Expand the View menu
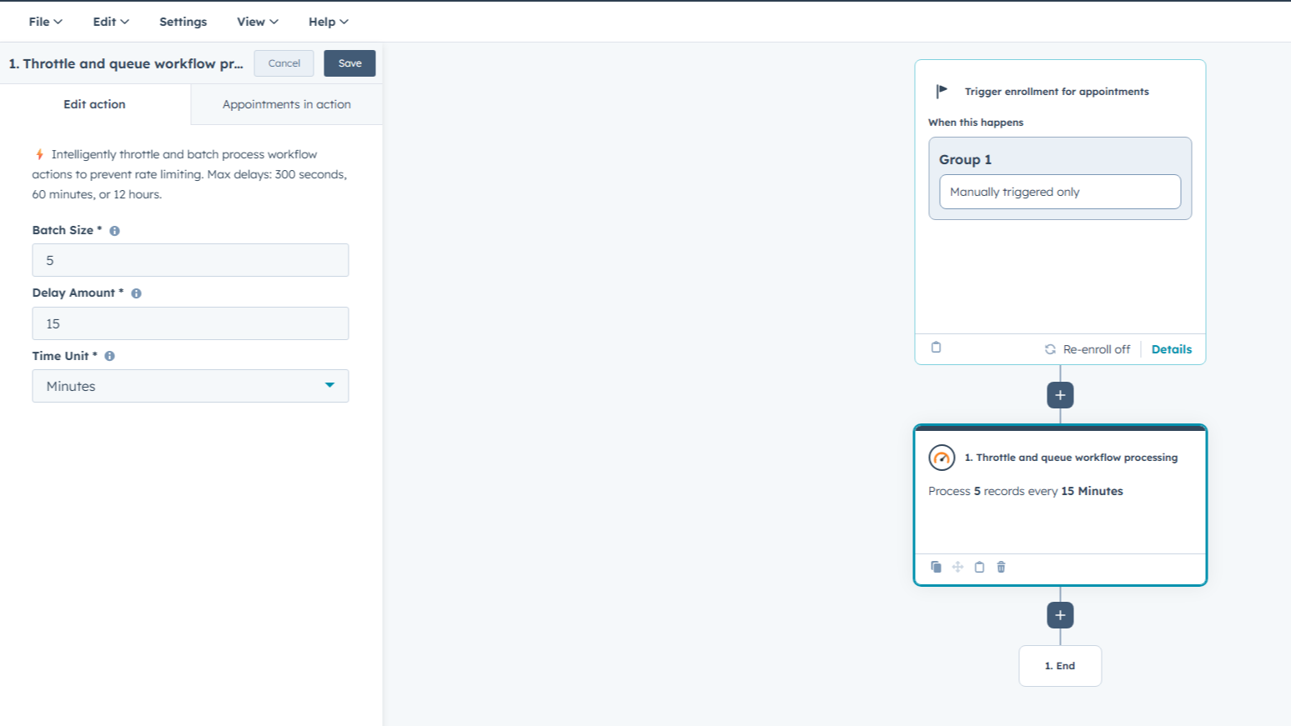 tap(257, 22)
